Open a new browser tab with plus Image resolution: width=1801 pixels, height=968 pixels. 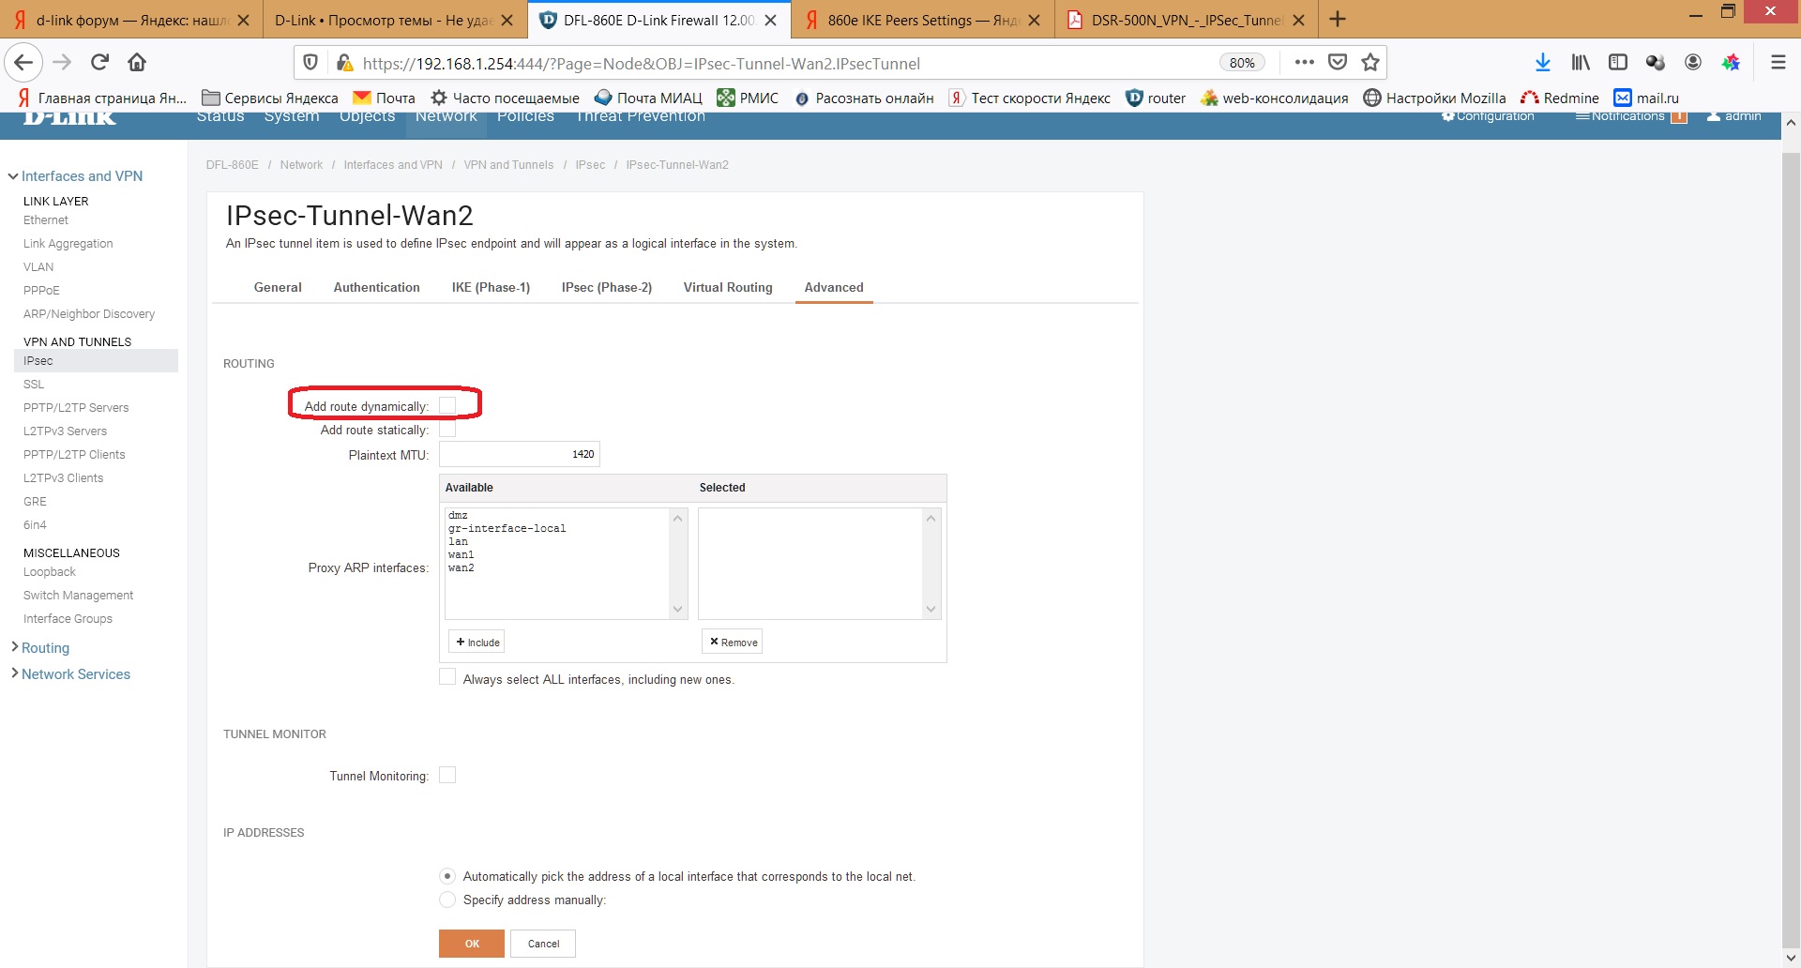coord(1338,20)
